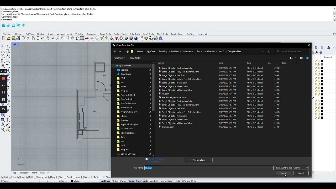Refresh the Template Files folder listing
Image resolution: width=336 pixels, height=189 pixels.
pyautogui.click(x=269, y=51)
